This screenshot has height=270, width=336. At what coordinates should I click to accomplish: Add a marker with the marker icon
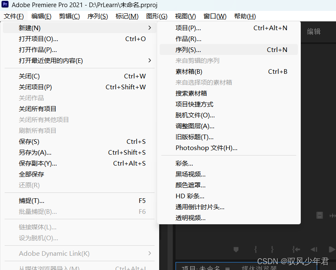(x=236, y=249)
